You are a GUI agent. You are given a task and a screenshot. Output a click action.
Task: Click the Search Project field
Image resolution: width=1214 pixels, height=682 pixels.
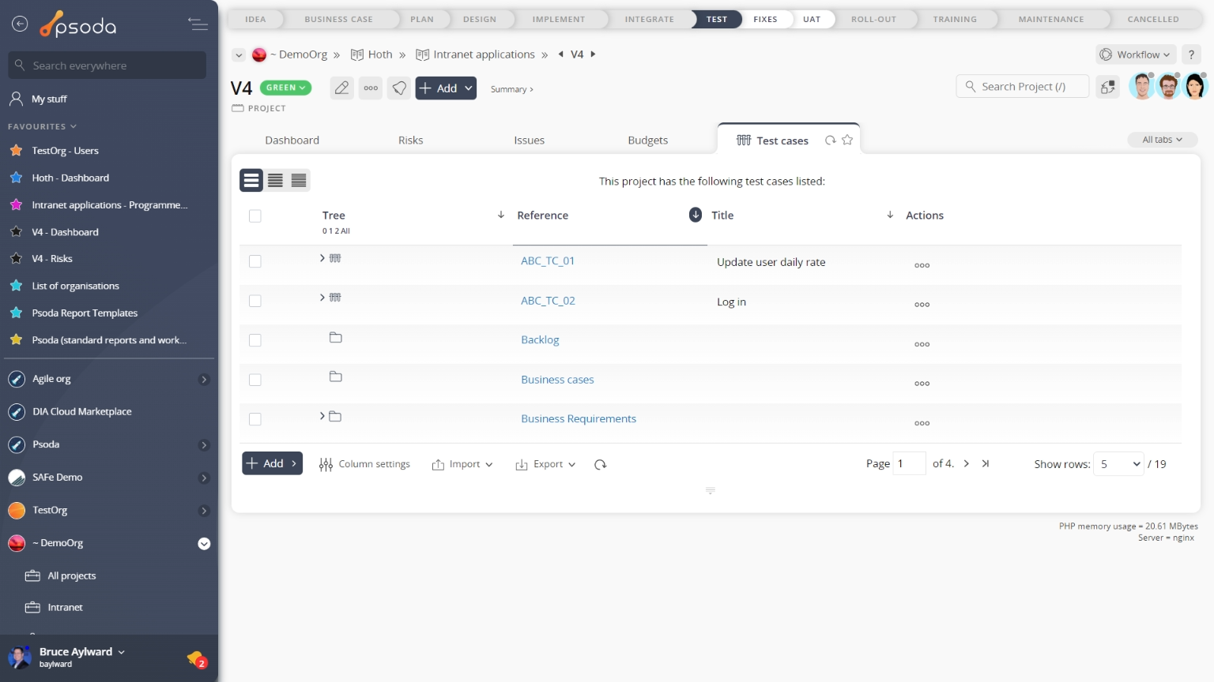(x=1023, y=87)
